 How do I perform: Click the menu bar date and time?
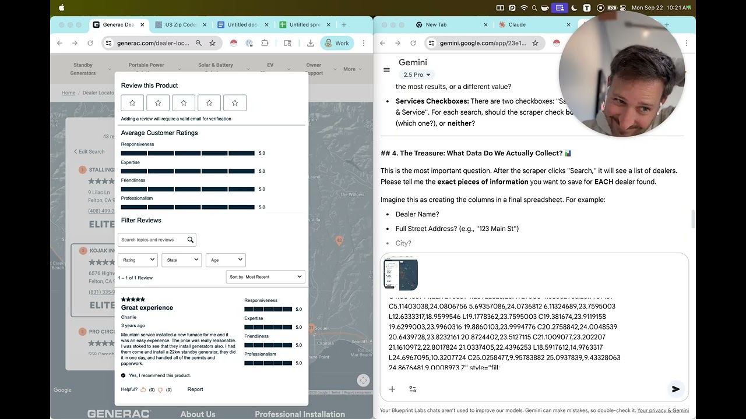(661, 8)
